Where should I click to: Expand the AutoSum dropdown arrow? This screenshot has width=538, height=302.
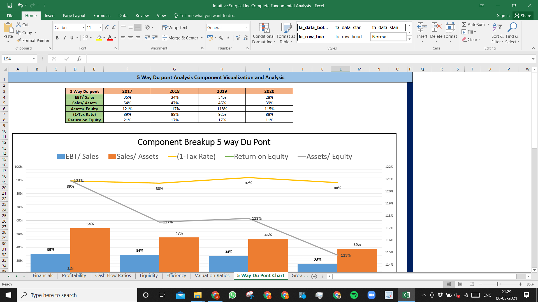pos(488,24)
